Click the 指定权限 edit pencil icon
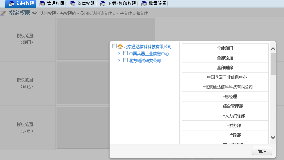The width and height of the screenshot is (284, 160). tap(3, 13)
